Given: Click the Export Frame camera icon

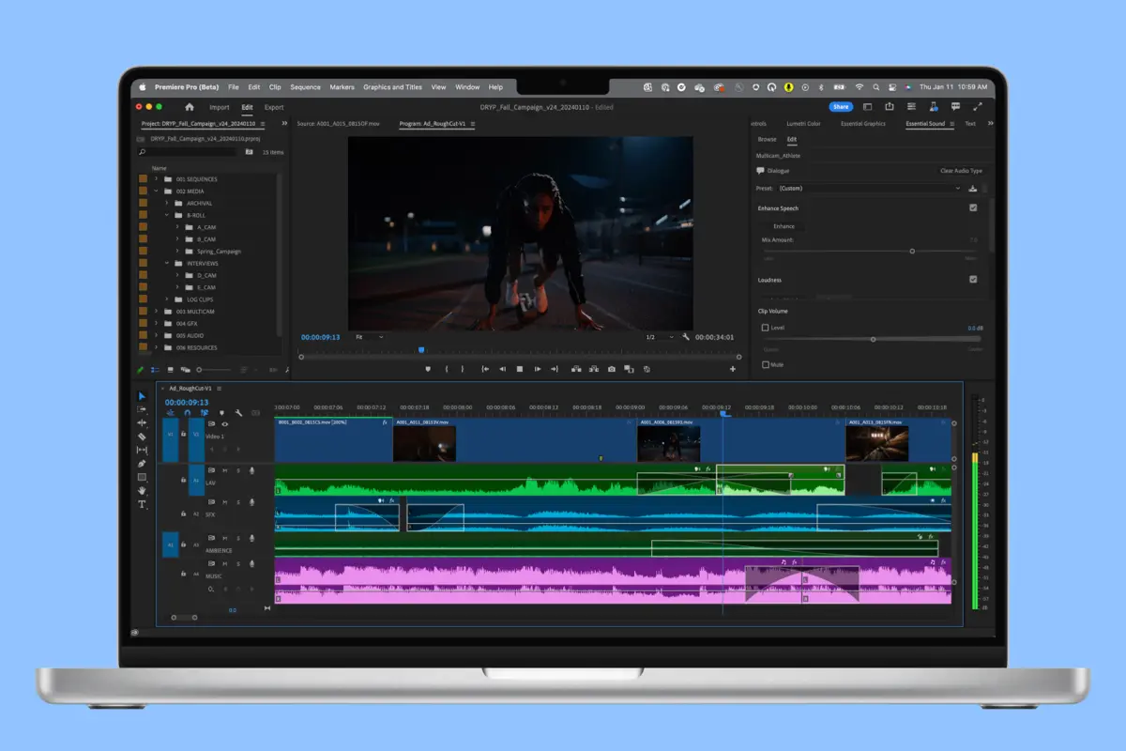Looking at the screenshot, I should point(612,369).
